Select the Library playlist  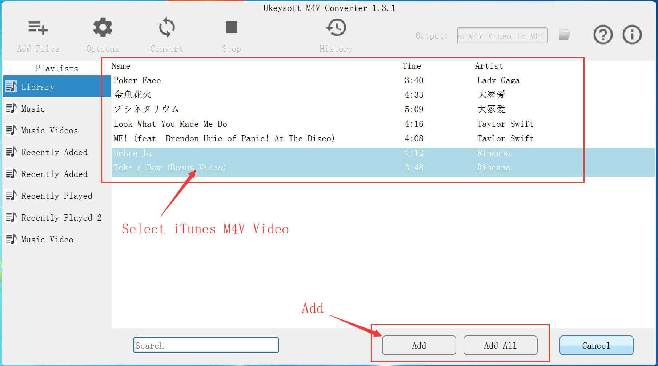(57, 87)
